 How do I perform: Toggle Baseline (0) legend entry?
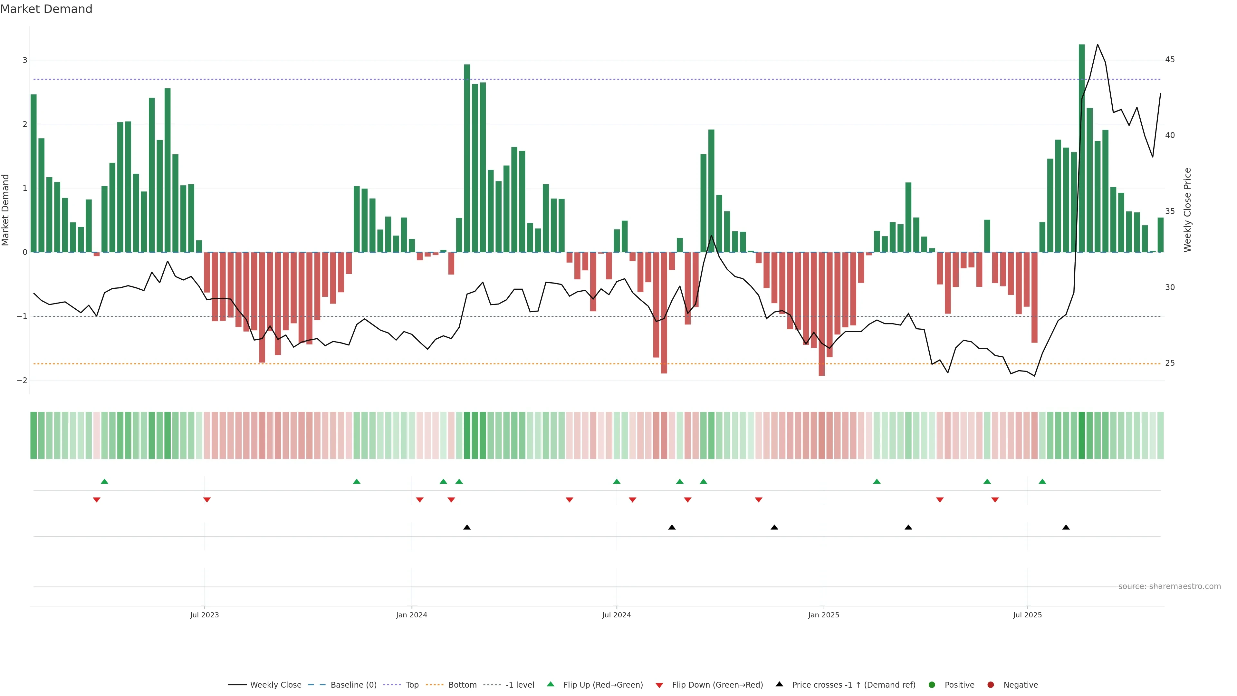353,684
